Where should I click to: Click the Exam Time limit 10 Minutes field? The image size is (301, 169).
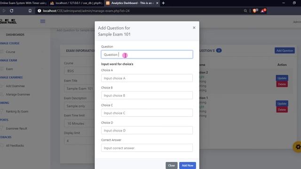click(79, 123)
